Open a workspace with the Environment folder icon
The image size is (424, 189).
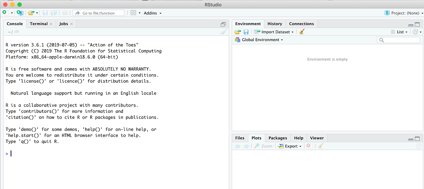pos(237,31)
